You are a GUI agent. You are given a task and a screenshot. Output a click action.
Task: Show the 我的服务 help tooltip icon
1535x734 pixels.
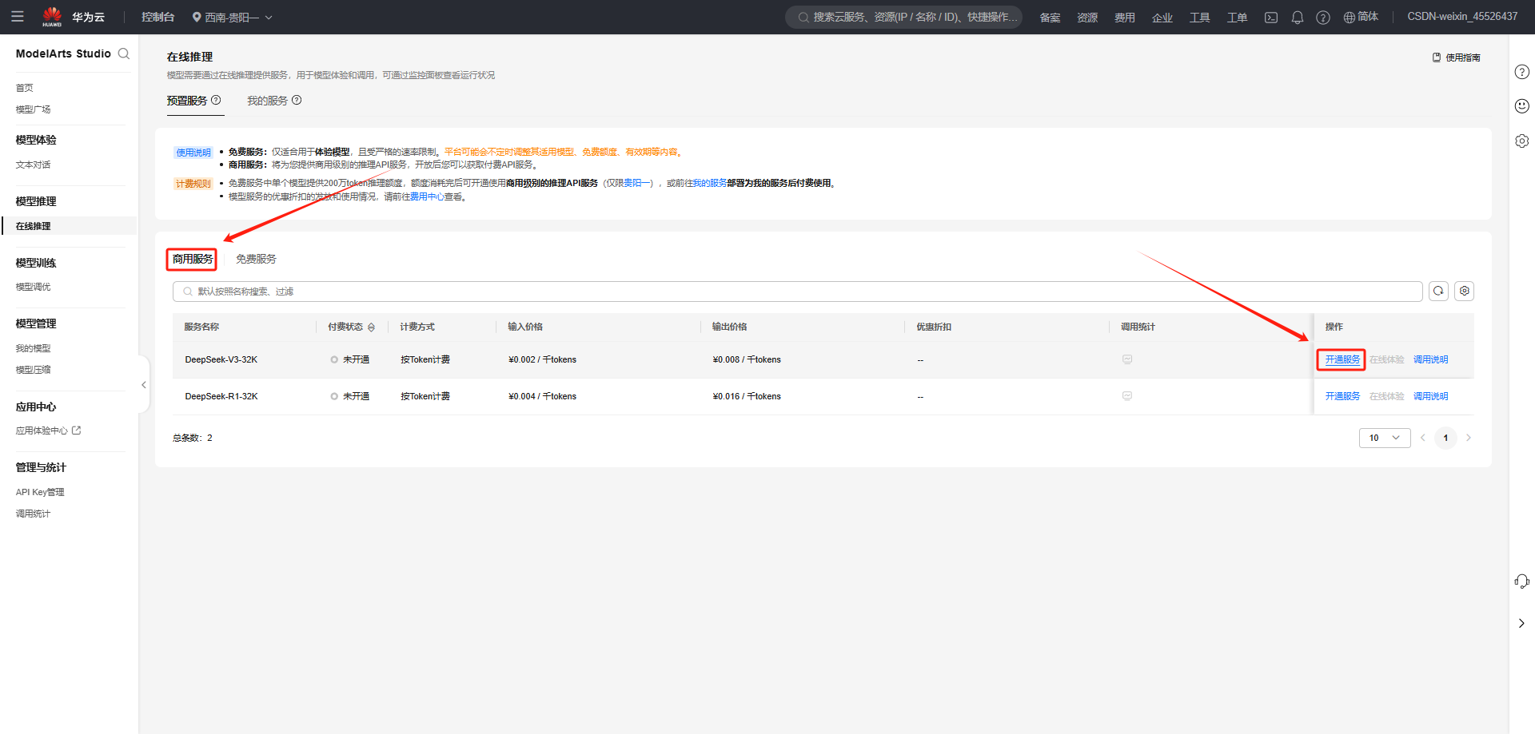tap(297, 100)
